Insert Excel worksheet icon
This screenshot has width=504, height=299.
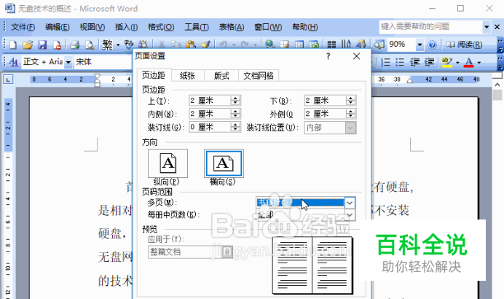[314, 44]
